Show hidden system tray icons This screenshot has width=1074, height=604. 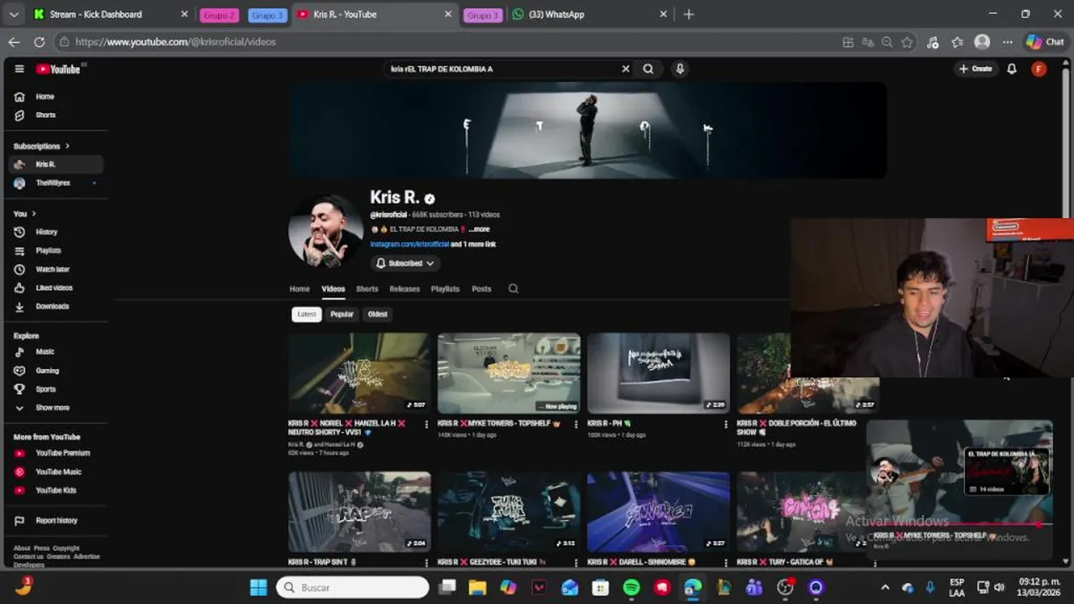[884, 587]
